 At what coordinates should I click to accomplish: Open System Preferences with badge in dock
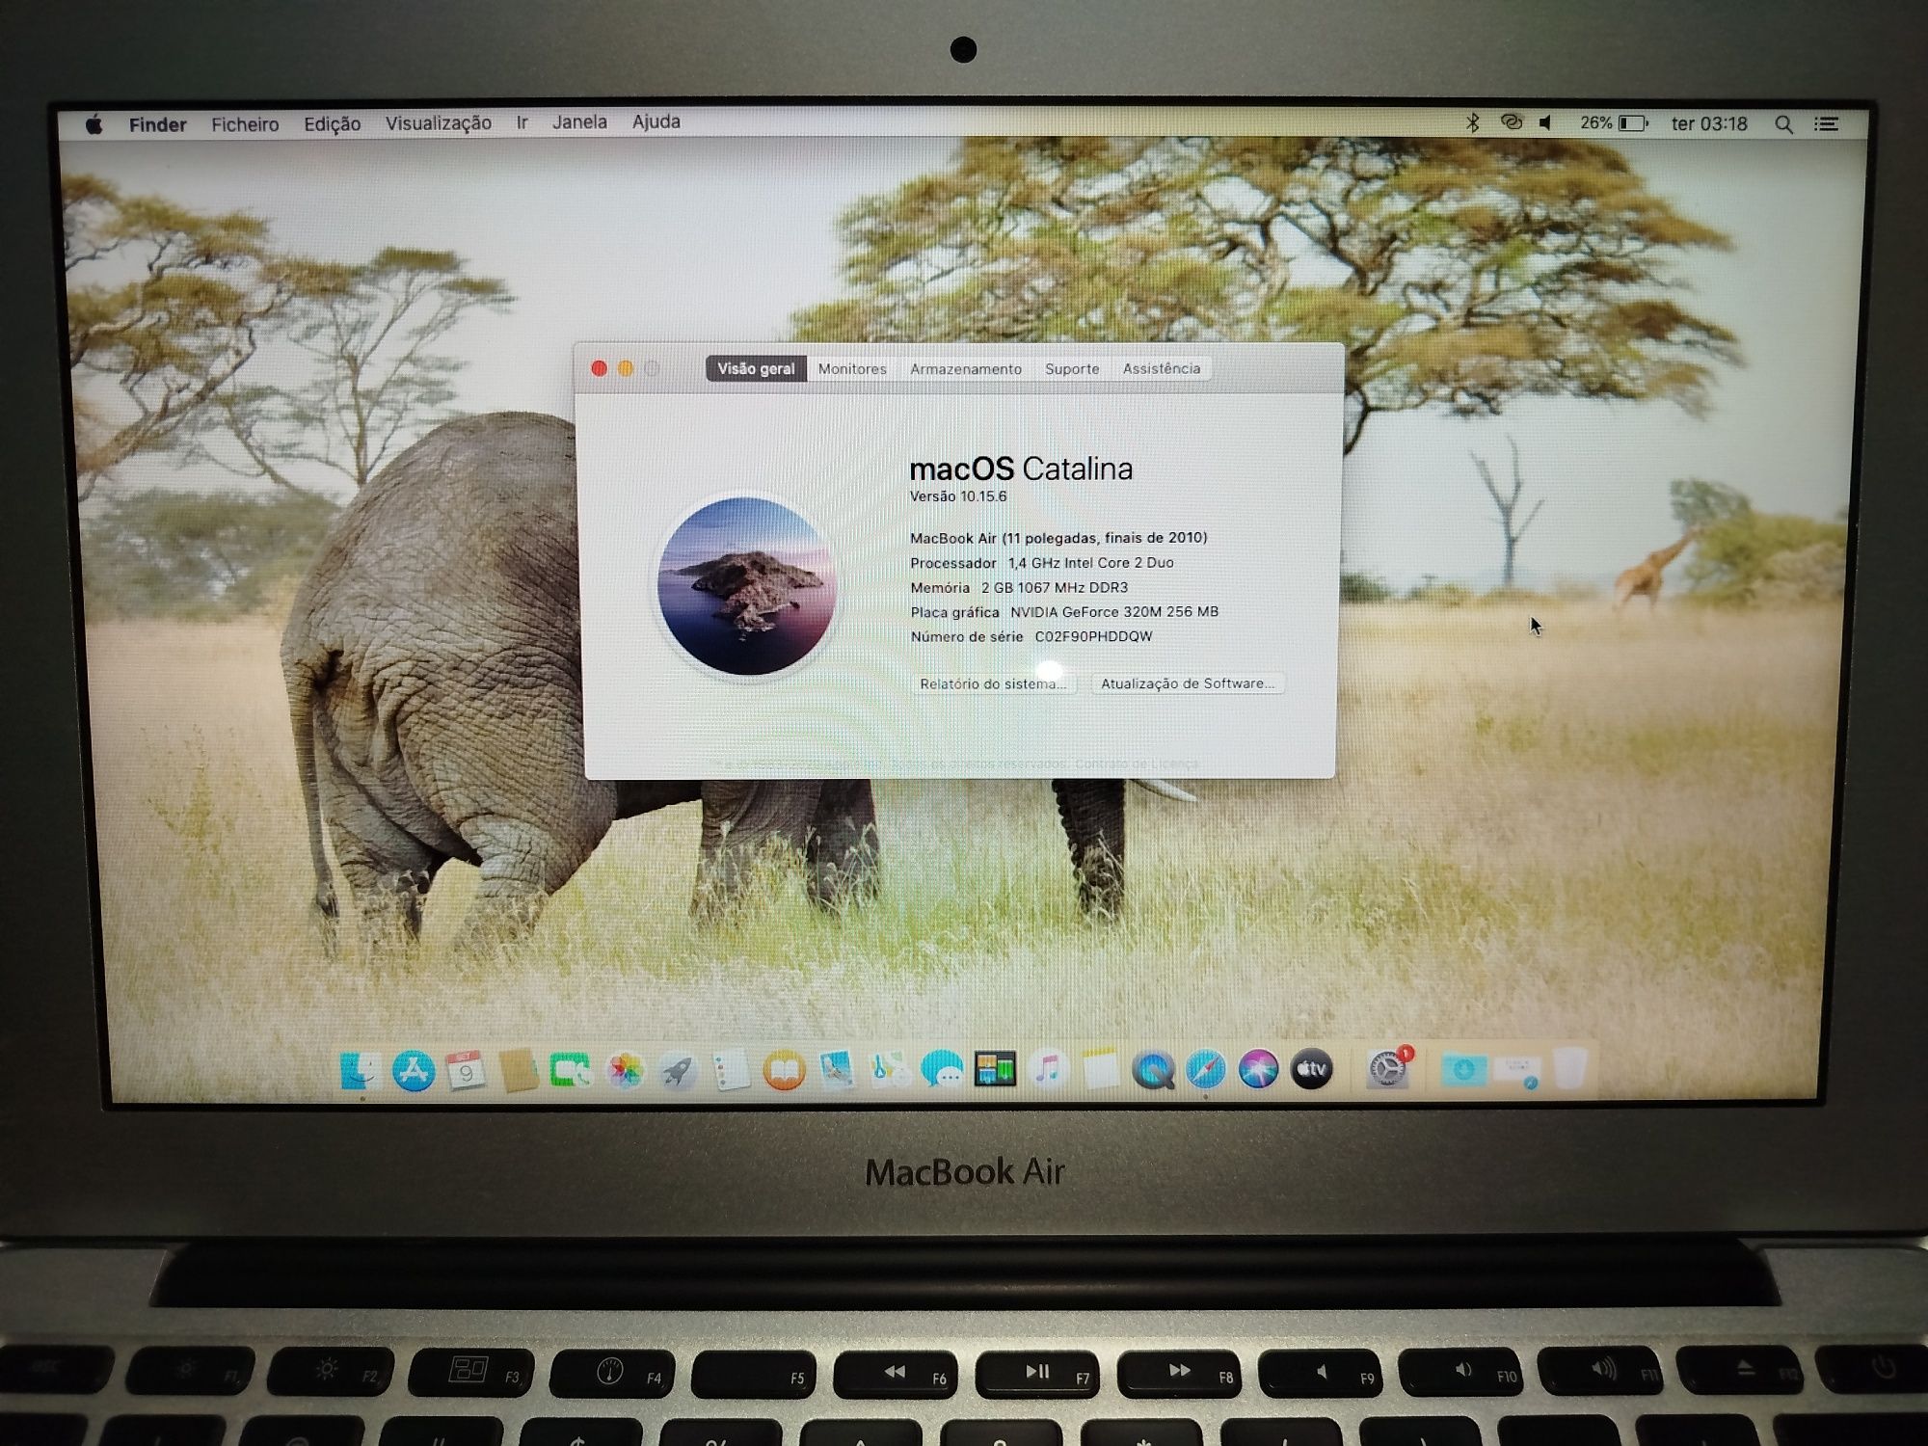(x=1388, y=1069)
